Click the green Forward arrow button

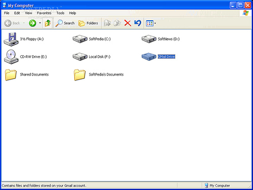[x=32, y=23]
